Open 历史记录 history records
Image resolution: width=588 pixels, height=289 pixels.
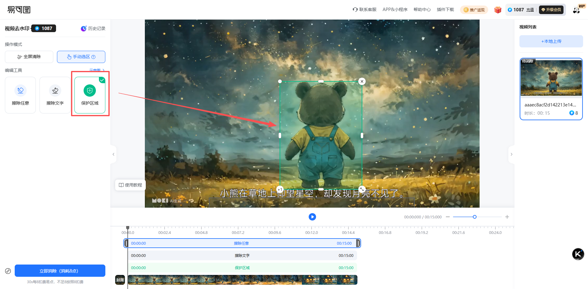pos(93,28)
